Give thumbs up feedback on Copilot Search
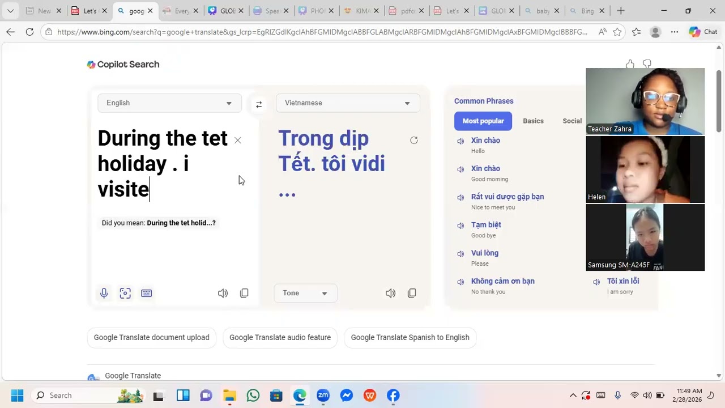Viewport: 725px width, 408px height. [x=630, y=64]
